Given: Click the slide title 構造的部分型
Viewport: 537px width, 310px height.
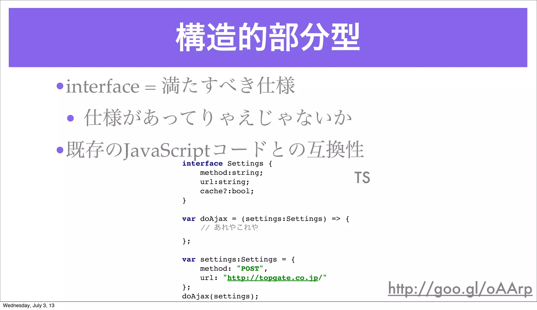Looking at the screenshot, I should point(268,37).
